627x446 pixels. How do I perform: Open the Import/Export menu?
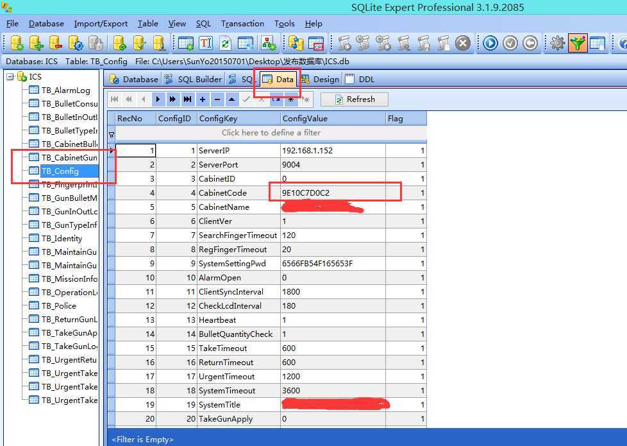[101, 24]
